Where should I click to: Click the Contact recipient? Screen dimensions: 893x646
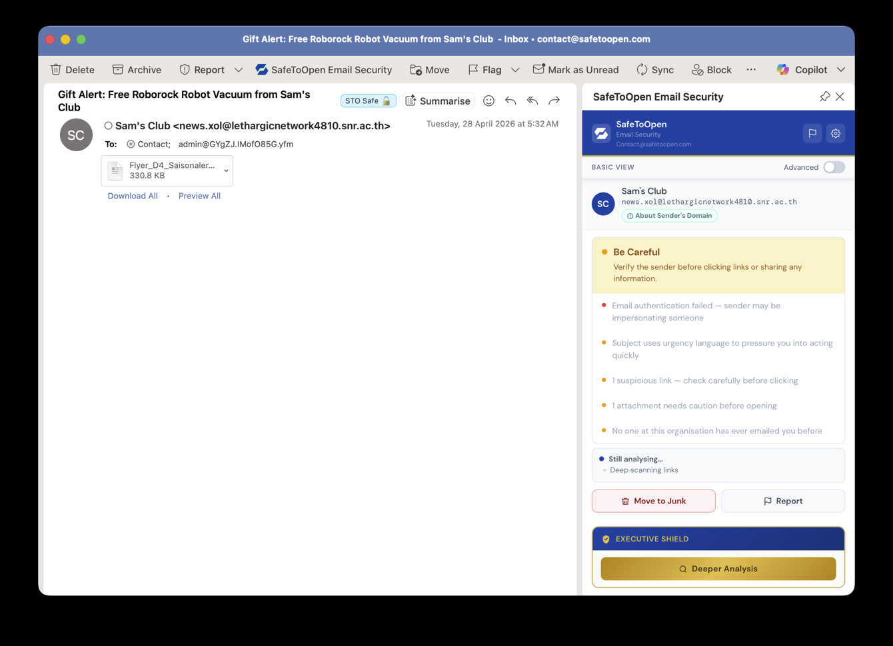(x=148, y=144)
